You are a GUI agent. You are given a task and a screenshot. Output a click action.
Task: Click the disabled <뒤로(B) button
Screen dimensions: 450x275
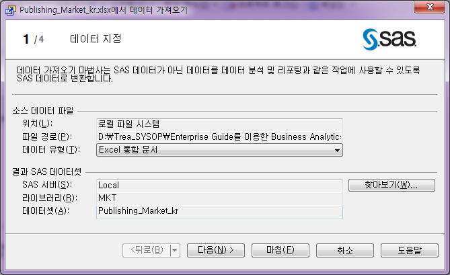[x=147, y=250]
